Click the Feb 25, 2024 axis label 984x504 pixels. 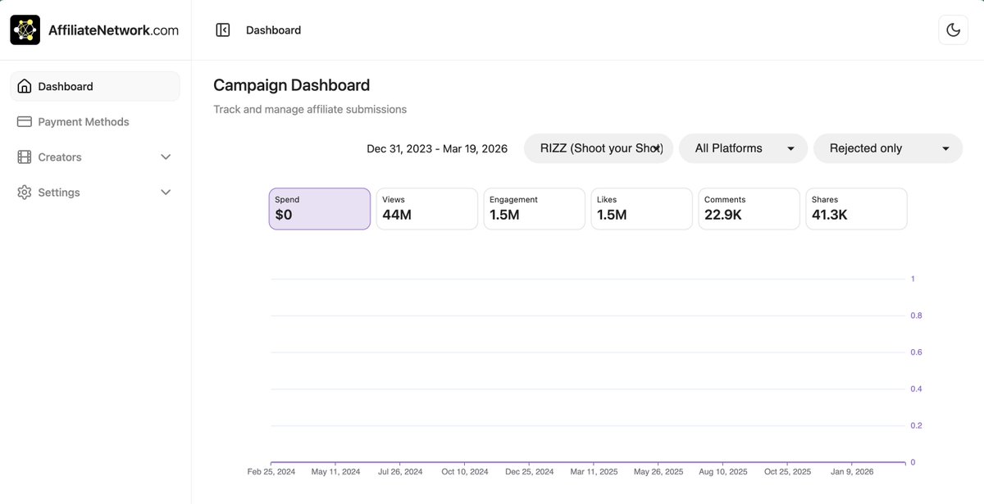(x=271, y=472)
